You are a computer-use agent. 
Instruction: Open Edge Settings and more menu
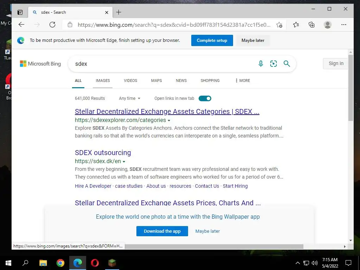(344, 25)
